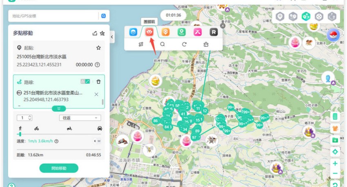Image resolution: width=347 pixels, height=187 pixels.
Task: Click route marker 12 on map
Action: pos(205,111)
